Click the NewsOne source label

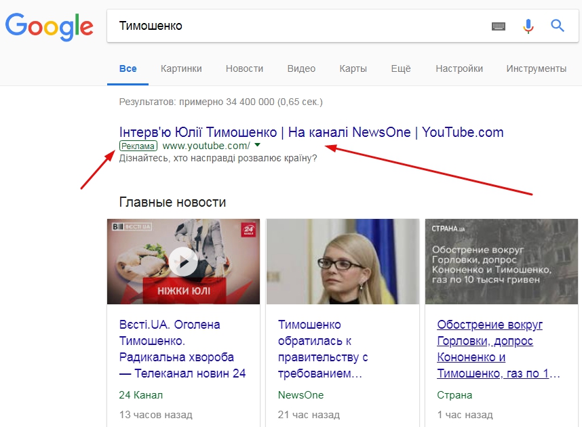click(300, 395)
